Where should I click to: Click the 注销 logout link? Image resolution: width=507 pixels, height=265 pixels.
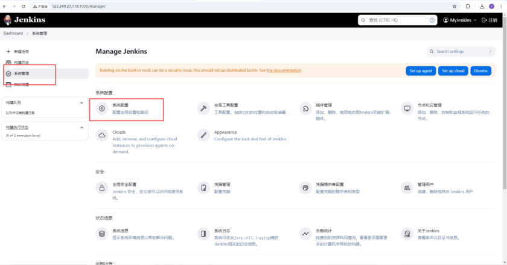(489, 20)
